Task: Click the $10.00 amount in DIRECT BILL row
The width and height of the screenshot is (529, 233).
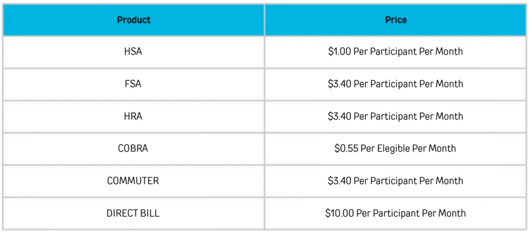Action: click(339, 214)
